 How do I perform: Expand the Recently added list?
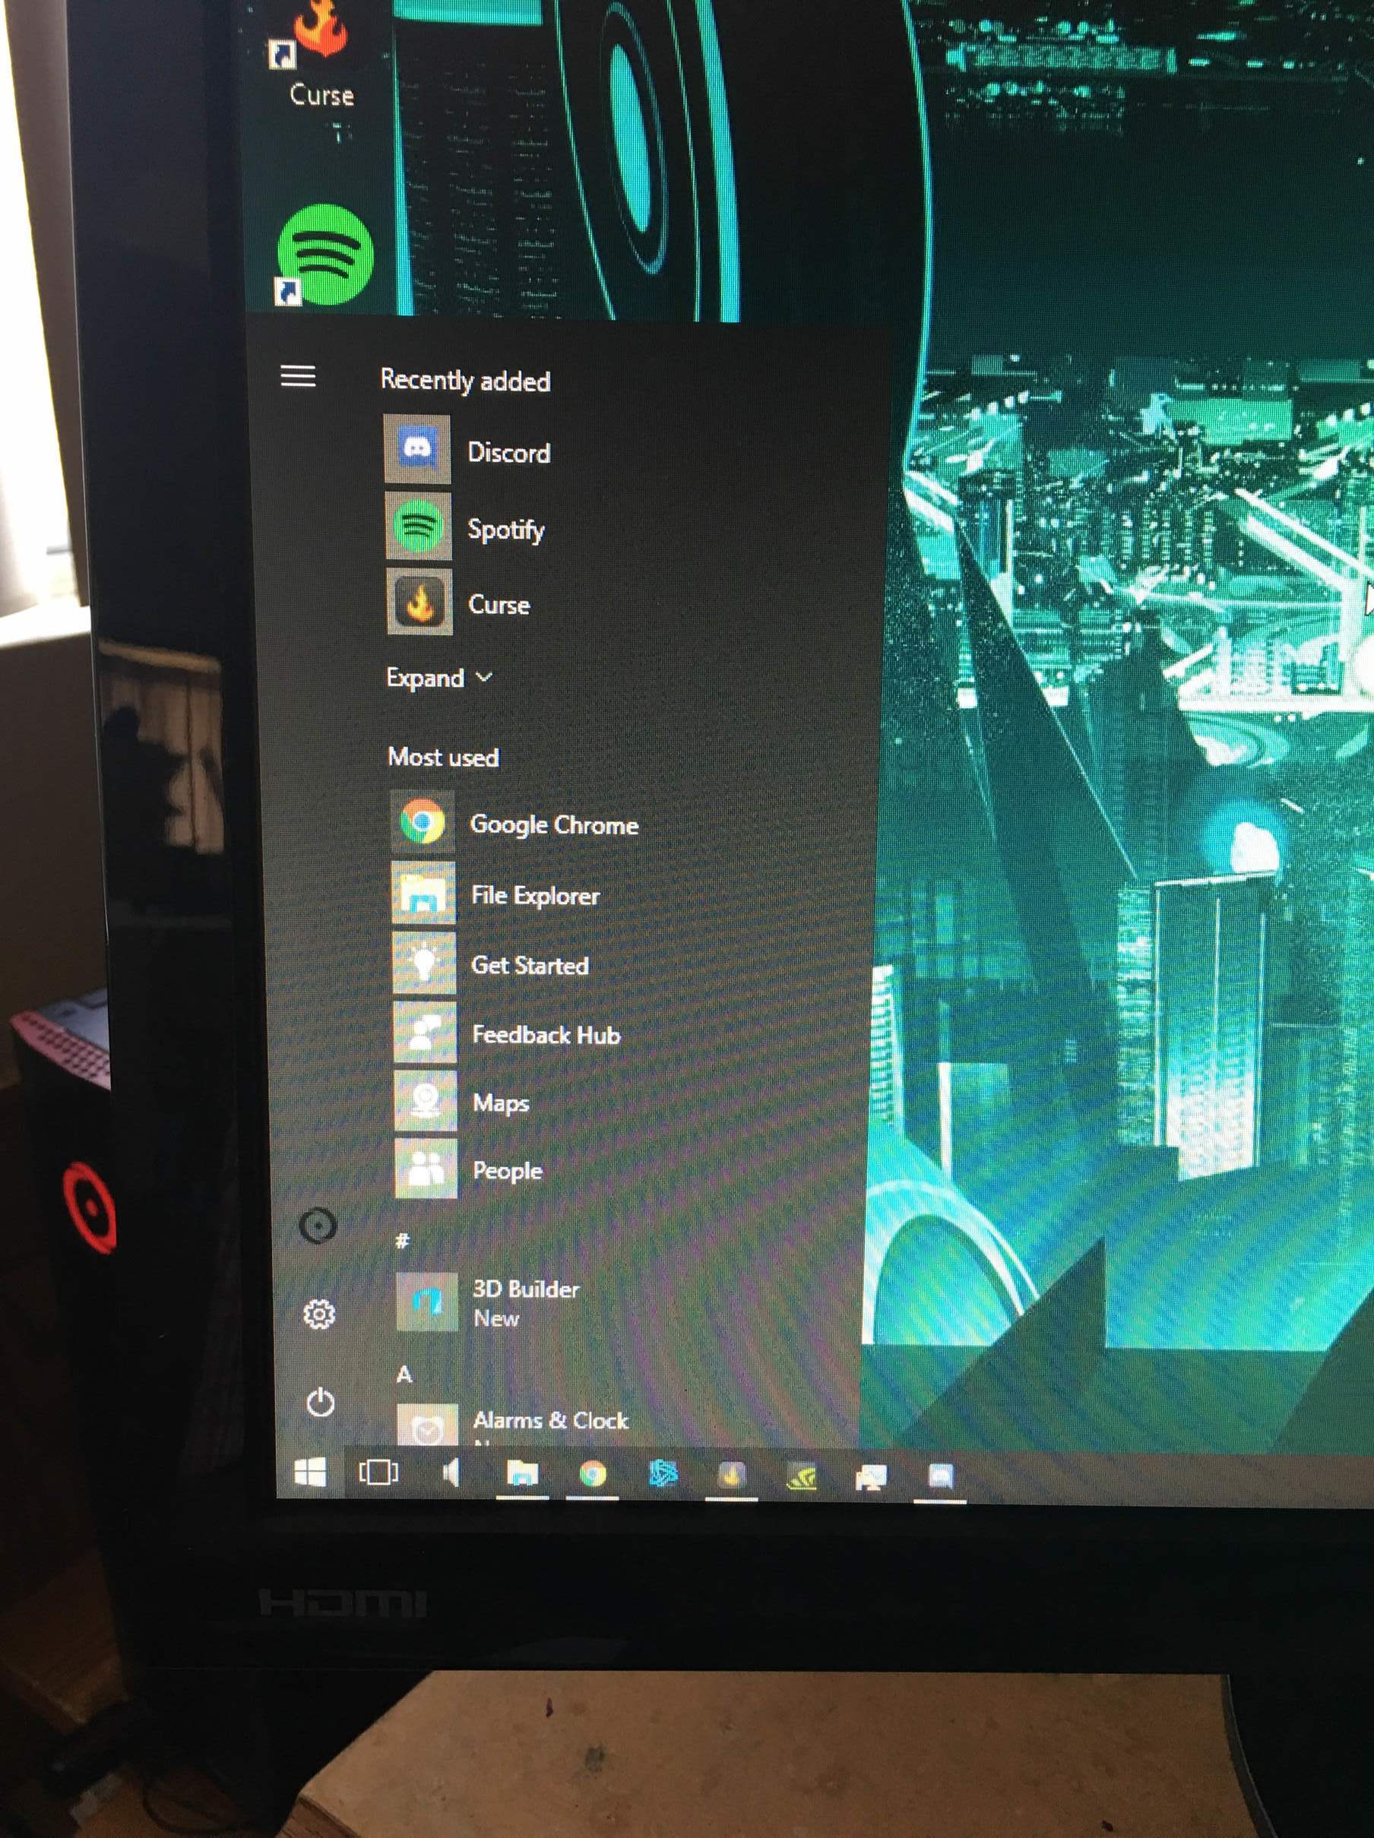click(x=439, y=678)
